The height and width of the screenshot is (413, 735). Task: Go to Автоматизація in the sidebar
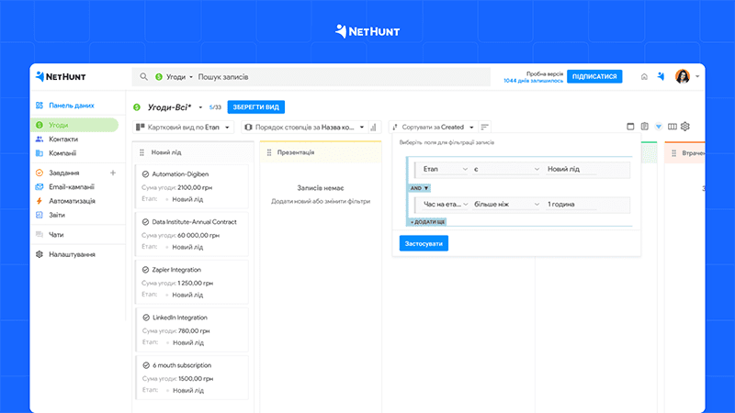[x=73, y=200]
